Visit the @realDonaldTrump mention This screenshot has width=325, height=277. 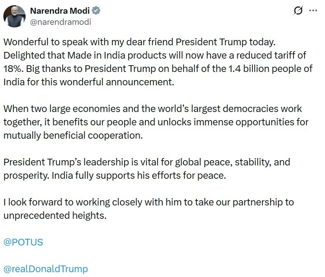[x=46, y=269]
